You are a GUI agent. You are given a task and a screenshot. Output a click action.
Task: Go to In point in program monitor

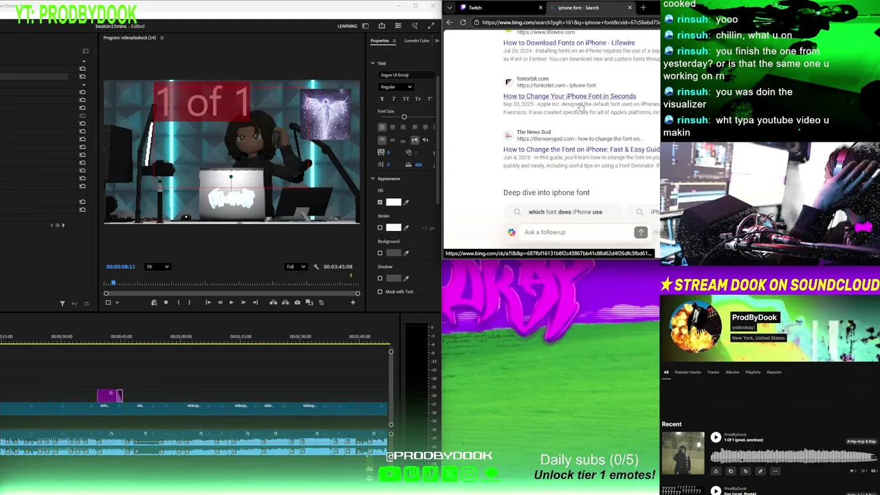[x=208, y=302]
